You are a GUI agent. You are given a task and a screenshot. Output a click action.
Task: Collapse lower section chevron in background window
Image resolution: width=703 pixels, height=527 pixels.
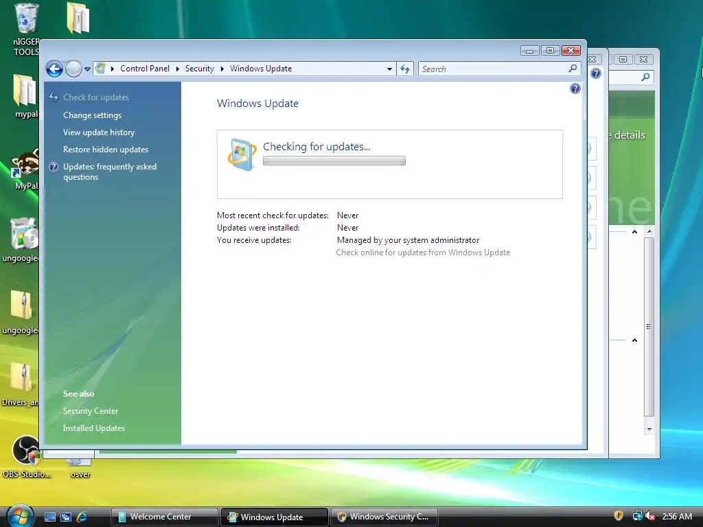(634, 340)
